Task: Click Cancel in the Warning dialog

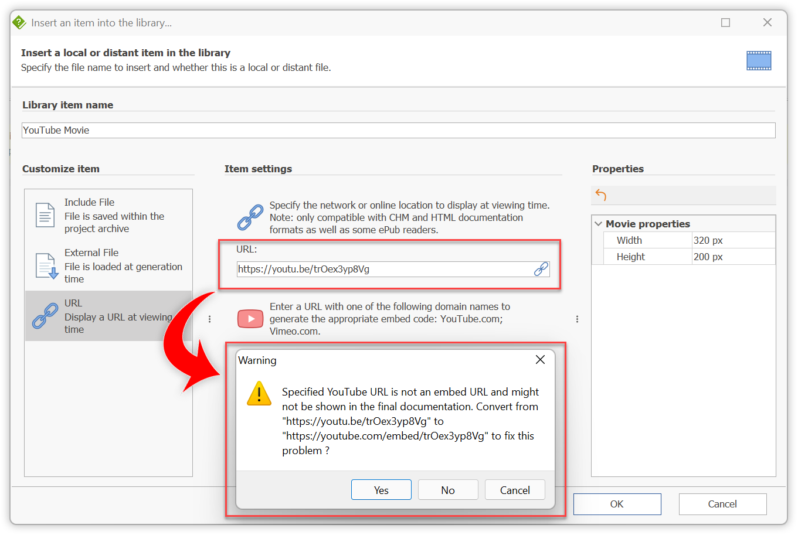Action: 515,490
